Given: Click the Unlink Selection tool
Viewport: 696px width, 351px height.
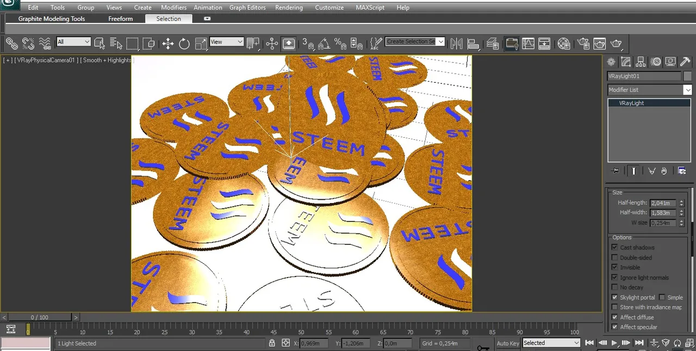Looking at the screenshot, I should tap(28, 43).
